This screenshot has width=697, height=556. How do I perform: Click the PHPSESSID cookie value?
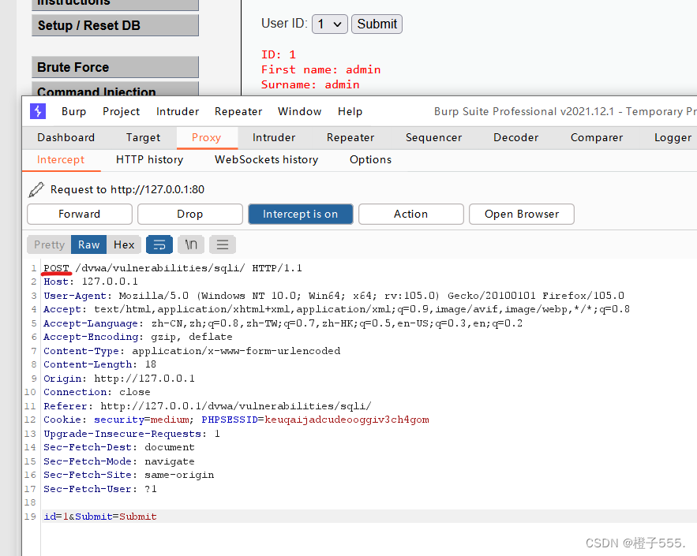(347, 420)
